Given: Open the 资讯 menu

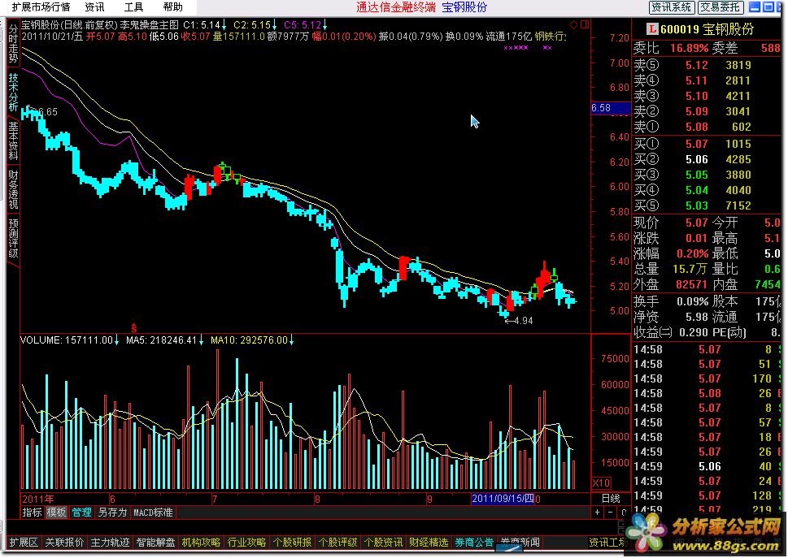Looking at the screenshot, I should 94,7.
